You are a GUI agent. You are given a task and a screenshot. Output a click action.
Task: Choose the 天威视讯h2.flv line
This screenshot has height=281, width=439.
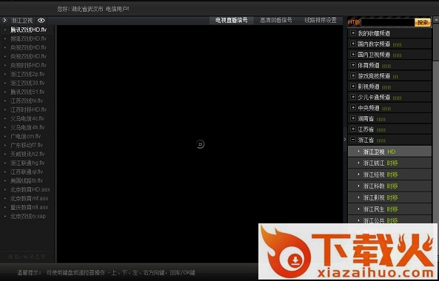(27, 154)
